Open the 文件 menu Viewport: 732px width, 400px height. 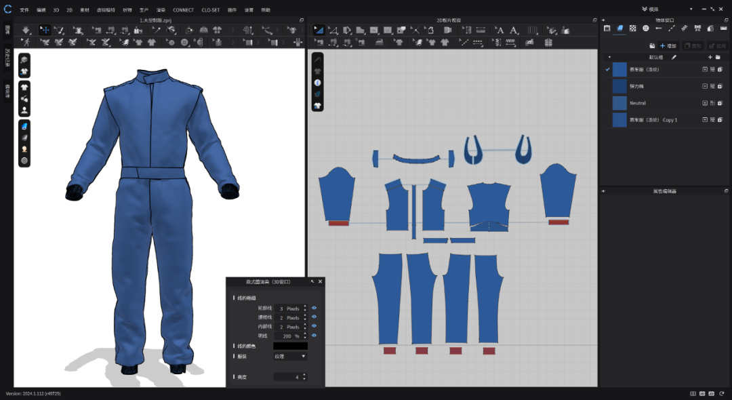[x=24, y=10]
